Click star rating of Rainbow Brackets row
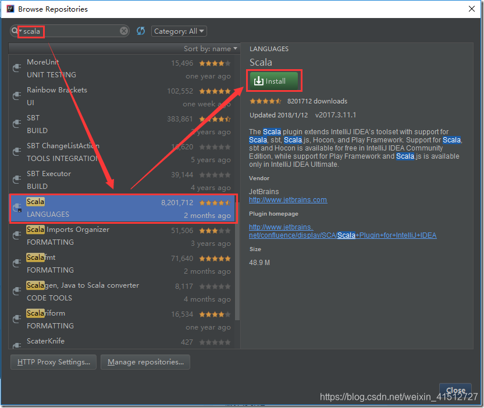484x408 pixels. [215, 91]
